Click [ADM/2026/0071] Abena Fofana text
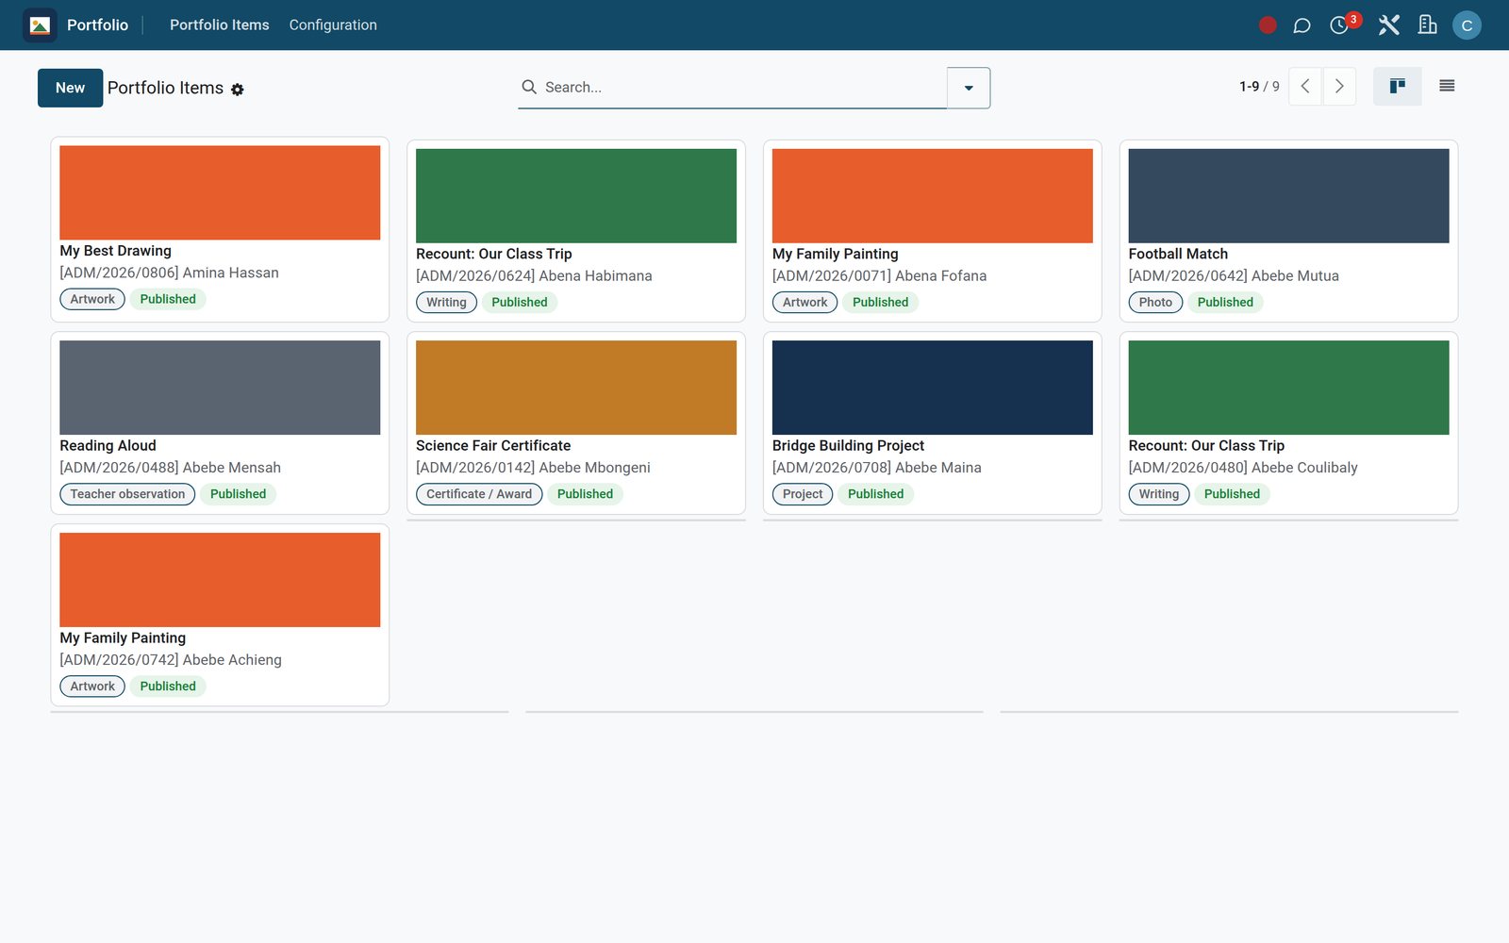The height and width of the screenshot is (943, 1509). (879, 276)
